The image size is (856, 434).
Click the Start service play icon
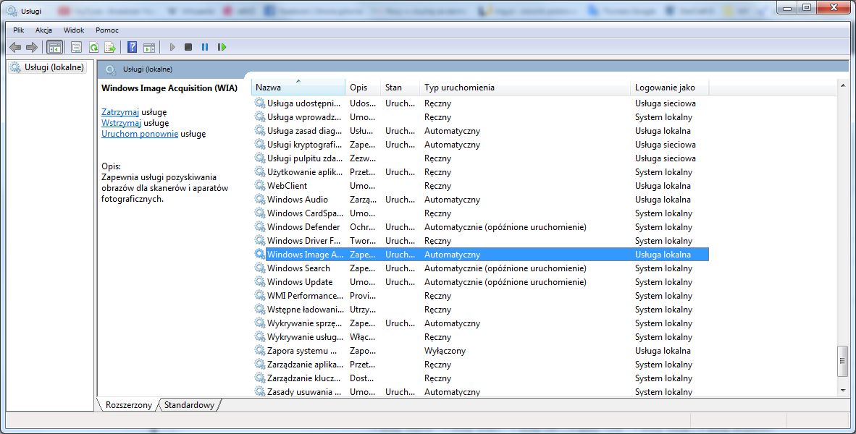coord(172,48)
